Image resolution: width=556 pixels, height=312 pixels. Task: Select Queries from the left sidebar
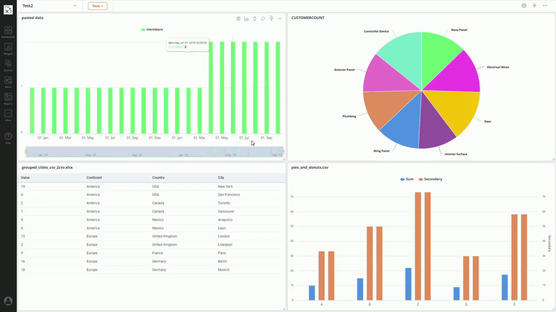tap(8, 65)
